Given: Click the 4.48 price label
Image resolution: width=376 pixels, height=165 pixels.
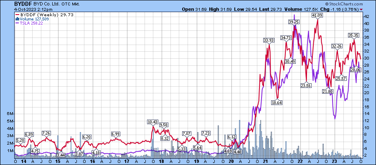Looking at the screenshot, I should [x=238, y=152].
